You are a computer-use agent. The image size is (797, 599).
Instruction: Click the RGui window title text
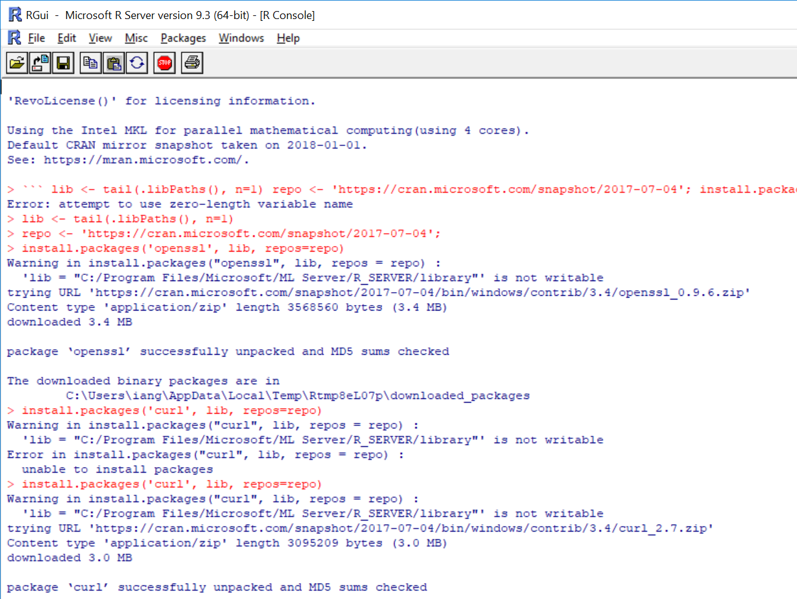click(170, 15)
